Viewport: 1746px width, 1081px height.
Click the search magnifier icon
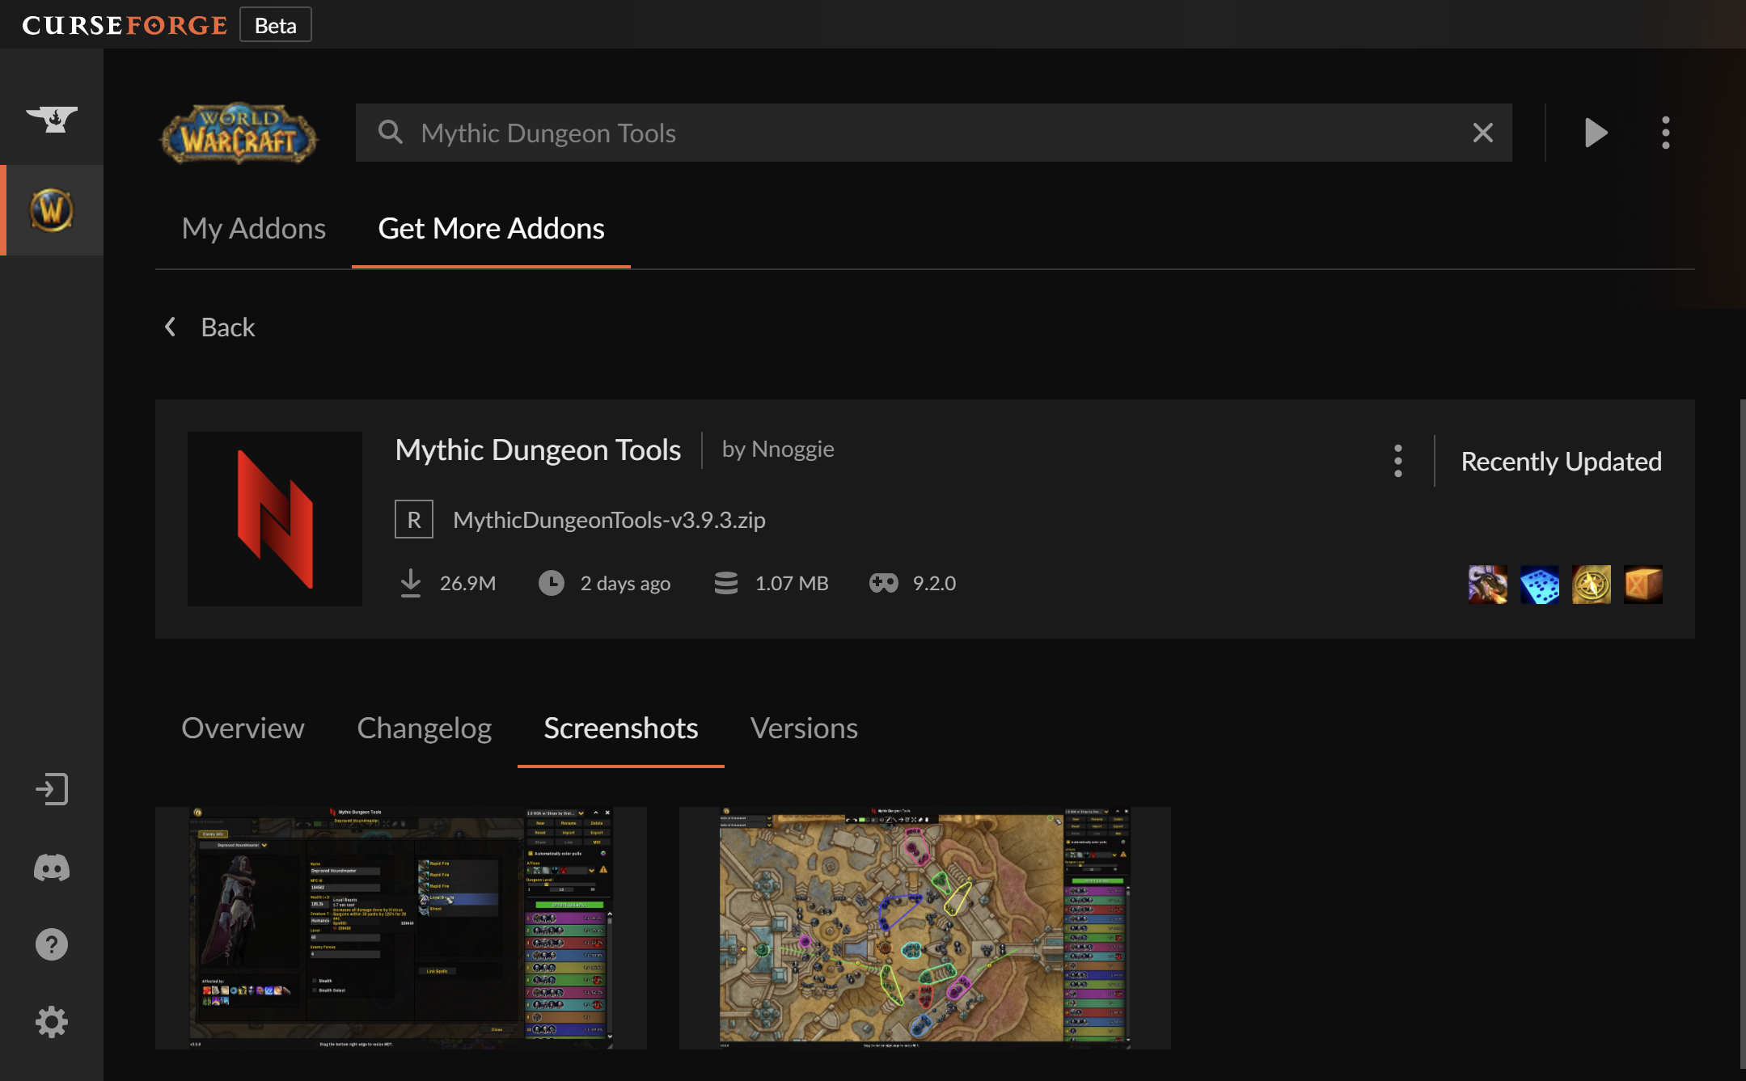pos(391,132)
